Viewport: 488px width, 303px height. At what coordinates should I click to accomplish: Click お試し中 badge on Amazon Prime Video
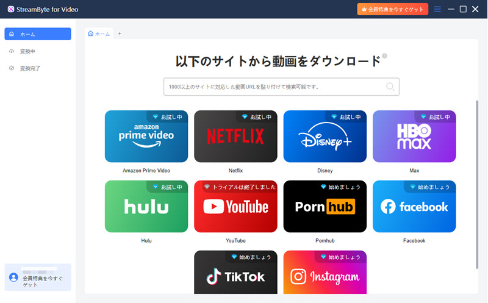pos(167,116)
